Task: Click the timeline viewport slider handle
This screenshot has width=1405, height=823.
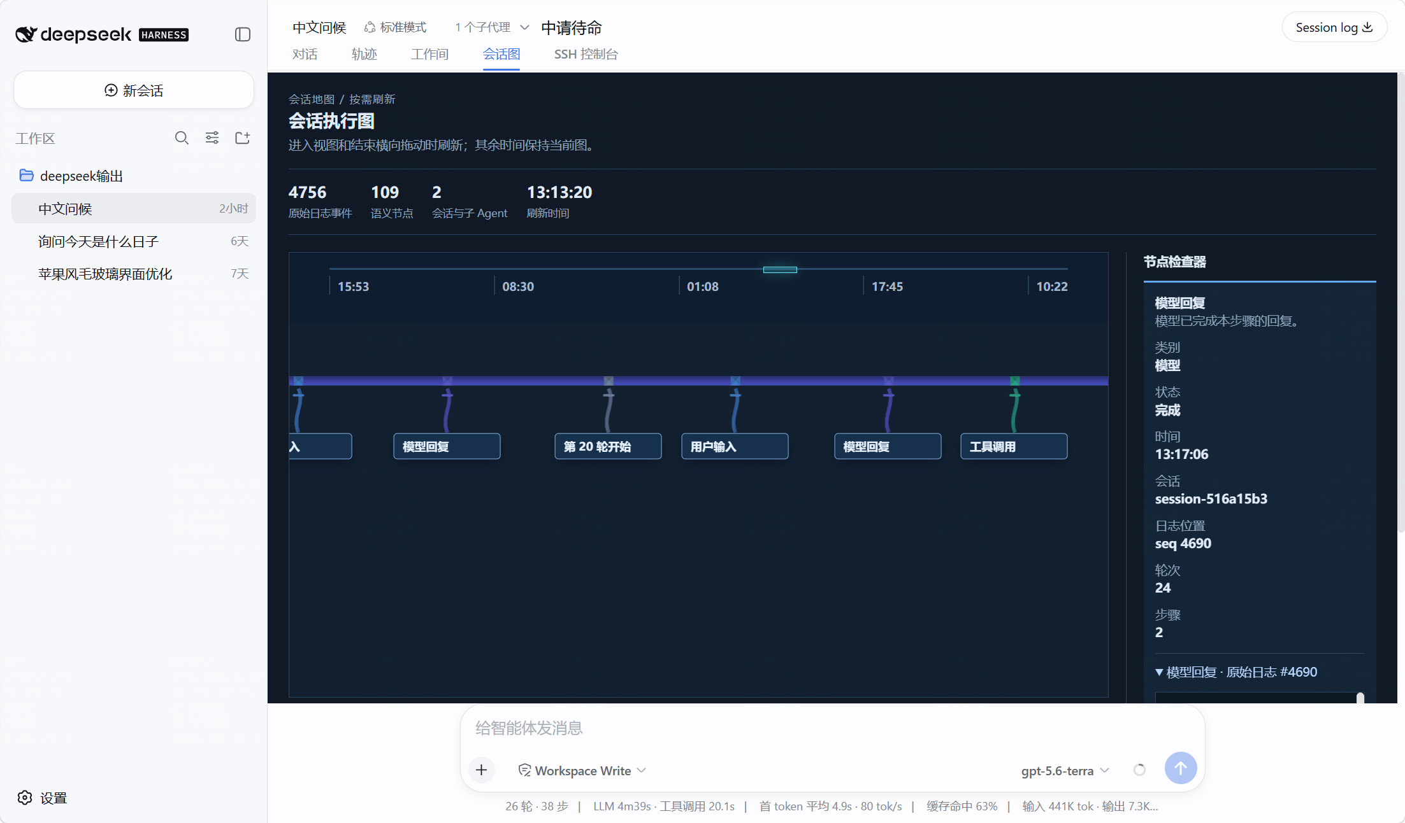Action: pyautogui.click(x=780, y=270)
